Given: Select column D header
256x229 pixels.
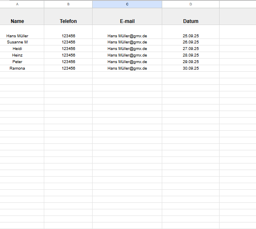Looking at the screenshot, I should pyautogui.click(x=190, y=4).
